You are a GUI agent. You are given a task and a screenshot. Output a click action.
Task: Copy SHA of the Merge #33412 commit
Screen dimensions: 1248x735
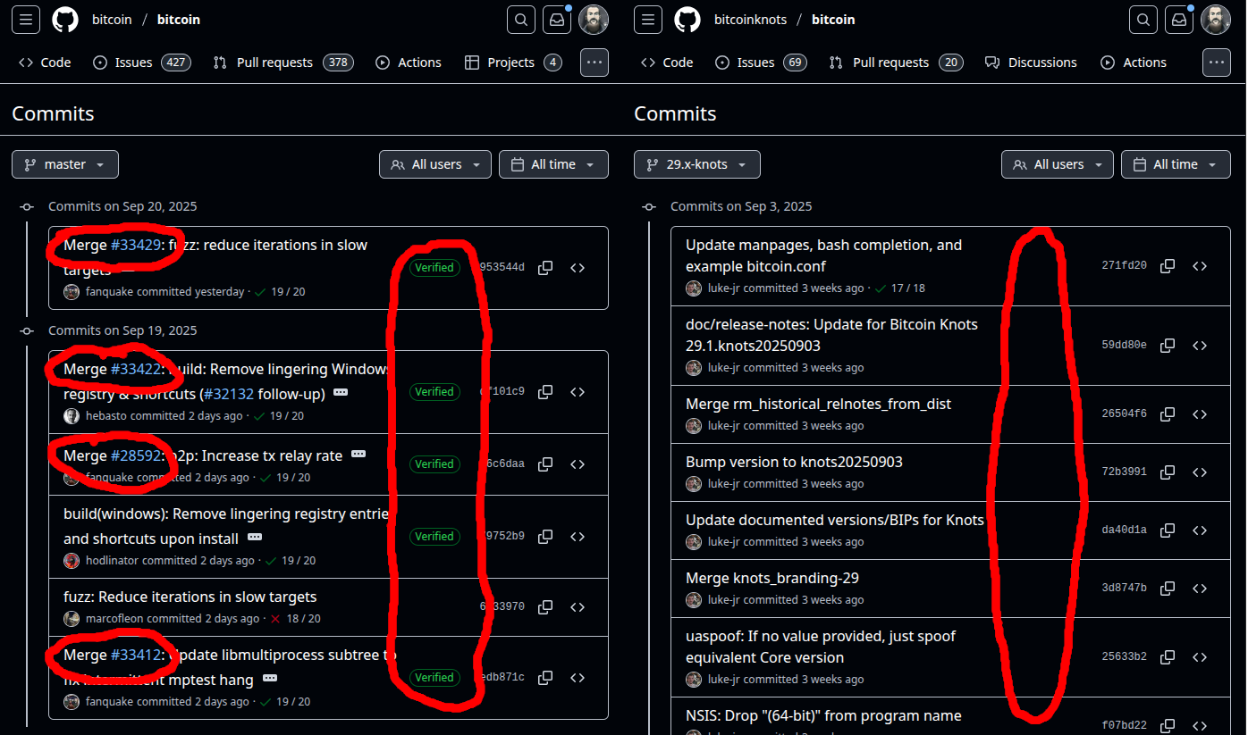(545, 678)
